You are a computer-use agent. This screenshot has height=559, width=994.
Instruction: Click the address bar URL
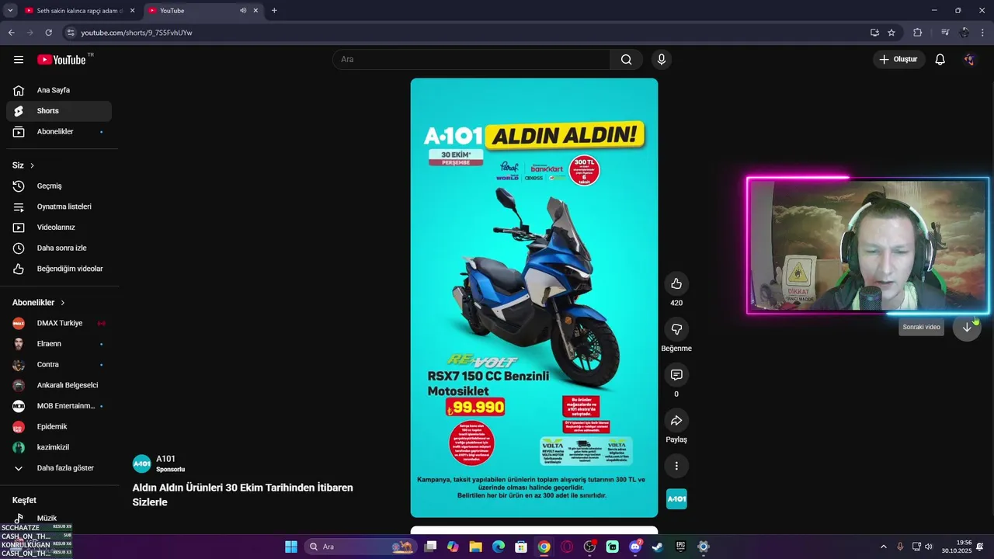tap(137, 33)
